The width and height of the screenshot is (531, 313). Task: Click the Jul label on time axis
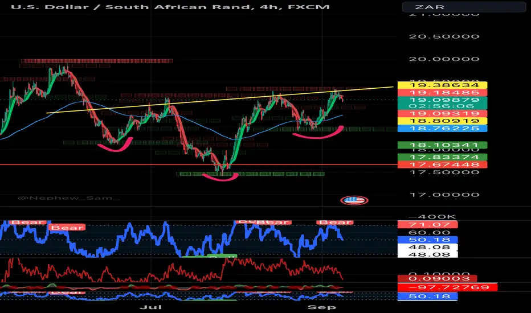click(151, 307)
